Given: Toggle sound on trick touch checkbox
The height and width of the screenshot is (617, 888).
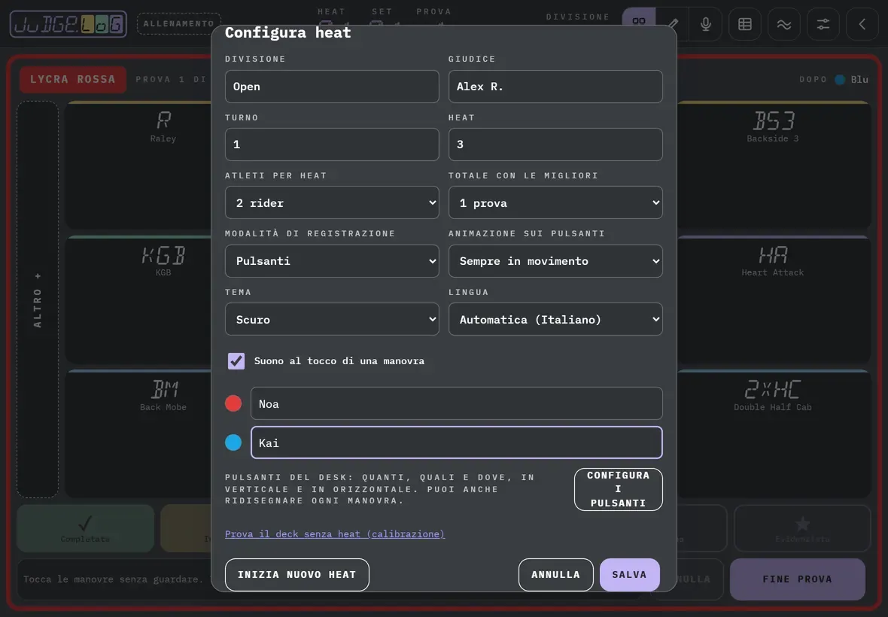Looking at the screenshot, I should (x=236, y=361).
